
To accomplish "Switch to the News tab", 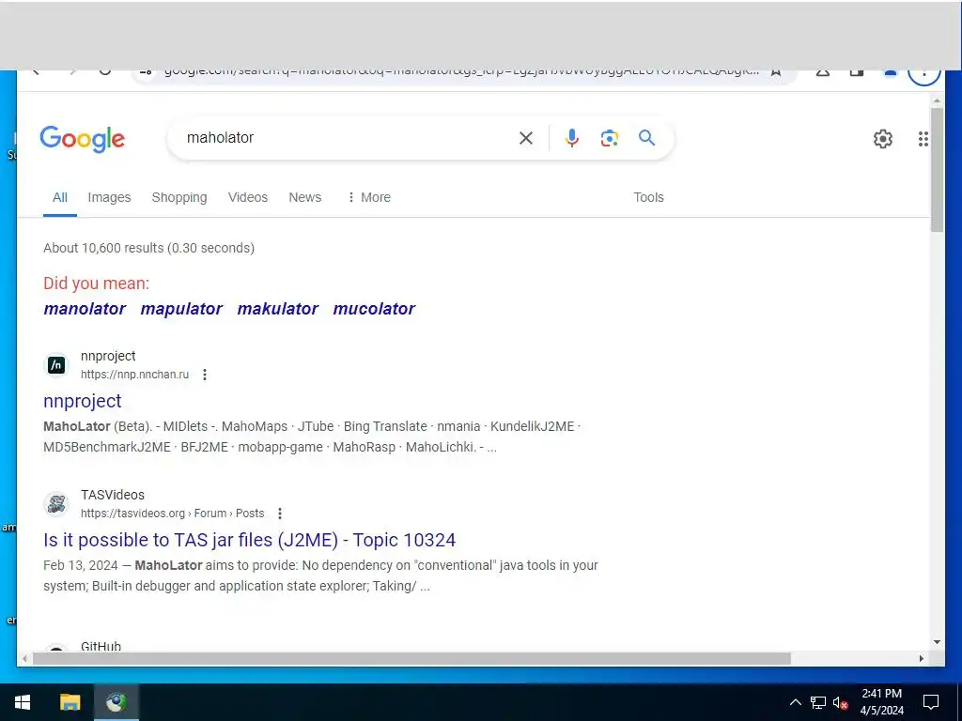I will click(305, 197).
